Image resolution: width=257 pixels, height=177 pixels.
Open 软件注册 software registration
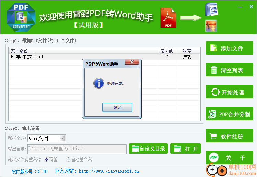[x=229, y=136]
